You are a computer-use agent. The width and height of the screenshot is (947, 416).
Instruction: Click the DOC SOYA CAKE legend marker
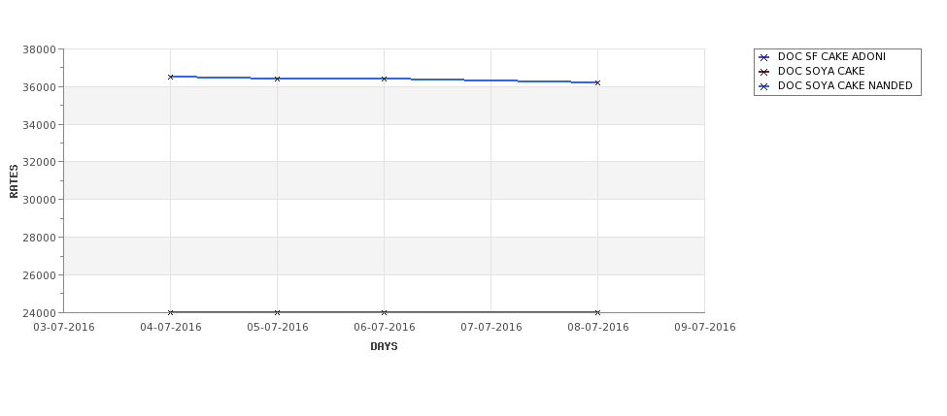pyautogui.click(x=764, y=73)
